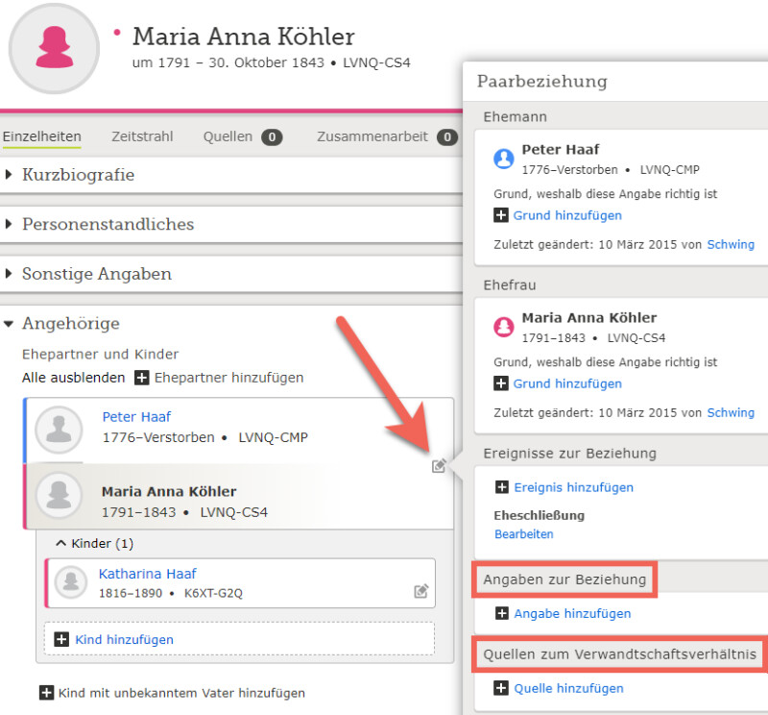Click plus icon beside Ereignis hinzufügen
The width and height of the screenshot is (768, 715).
(x=501, y=487)
